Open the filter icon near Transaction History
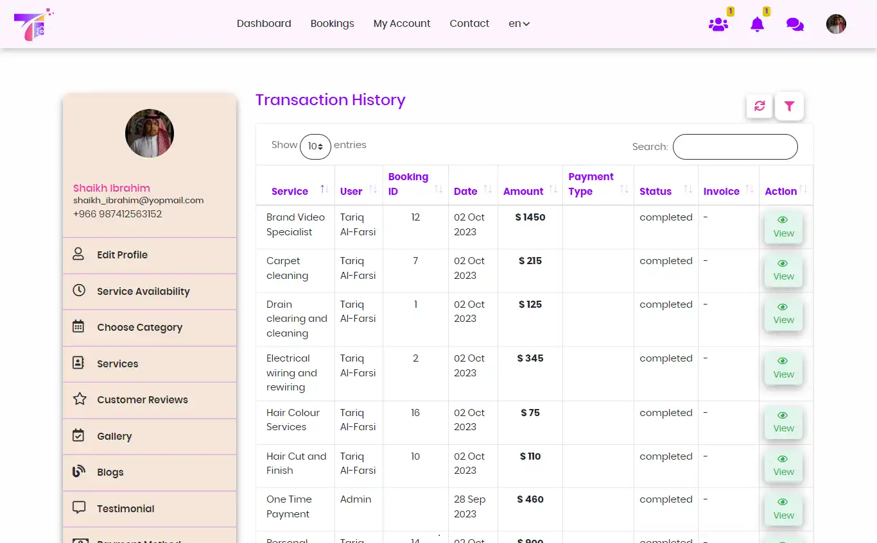Screen dimensions: 877x543 pyautogui.click(x=789, y=106)
